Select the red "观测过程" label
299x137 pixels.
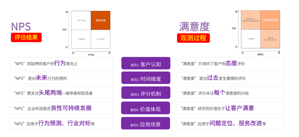[193, 38]
